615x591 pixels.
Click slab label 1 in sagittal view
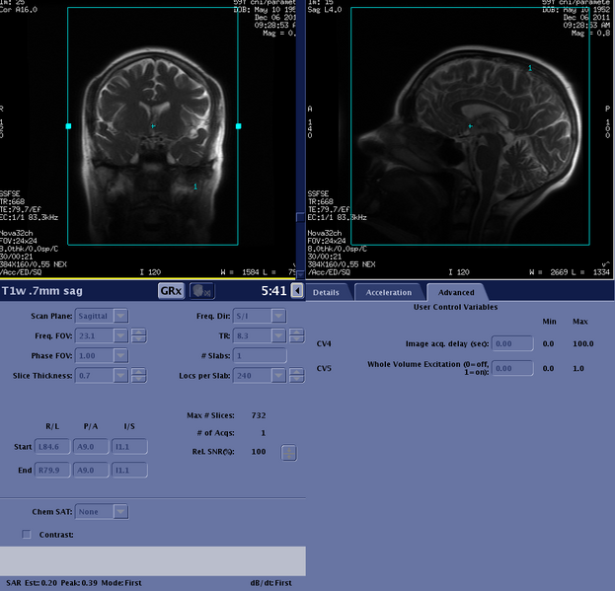[x=530, y=68]
